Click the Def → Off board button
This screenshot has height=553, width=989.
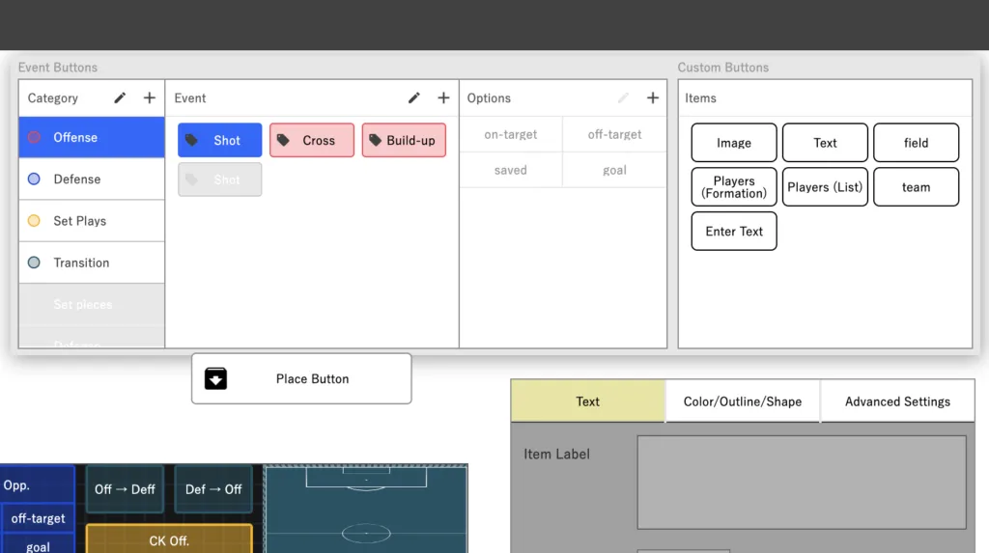[x=213, y=489]
